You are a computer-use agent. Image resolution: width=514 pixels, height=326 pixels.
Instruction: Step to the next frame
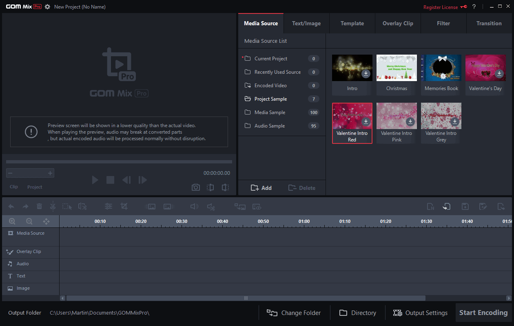point(142,180)
